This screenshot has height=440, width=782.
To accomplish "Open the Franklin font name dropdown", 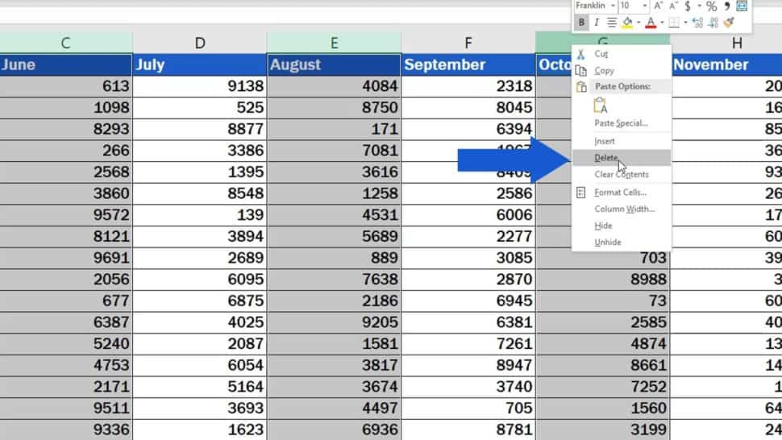I will point(613,6).
